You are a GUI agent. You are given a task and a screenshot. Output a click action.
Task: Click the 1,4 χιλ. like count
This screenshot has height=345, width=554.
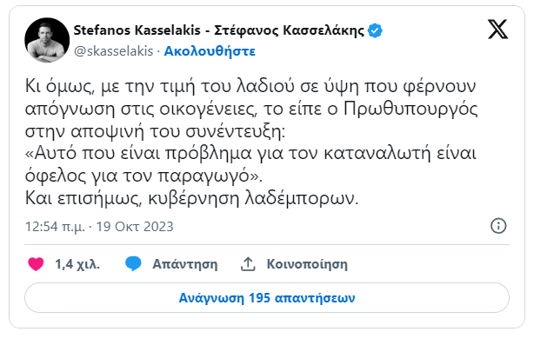coord(77,264)
